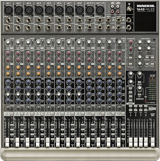Select the MIC 5 XLR input jack
Image resolution: width=160 pixels, height=161 pixels.
coord(49,10)
